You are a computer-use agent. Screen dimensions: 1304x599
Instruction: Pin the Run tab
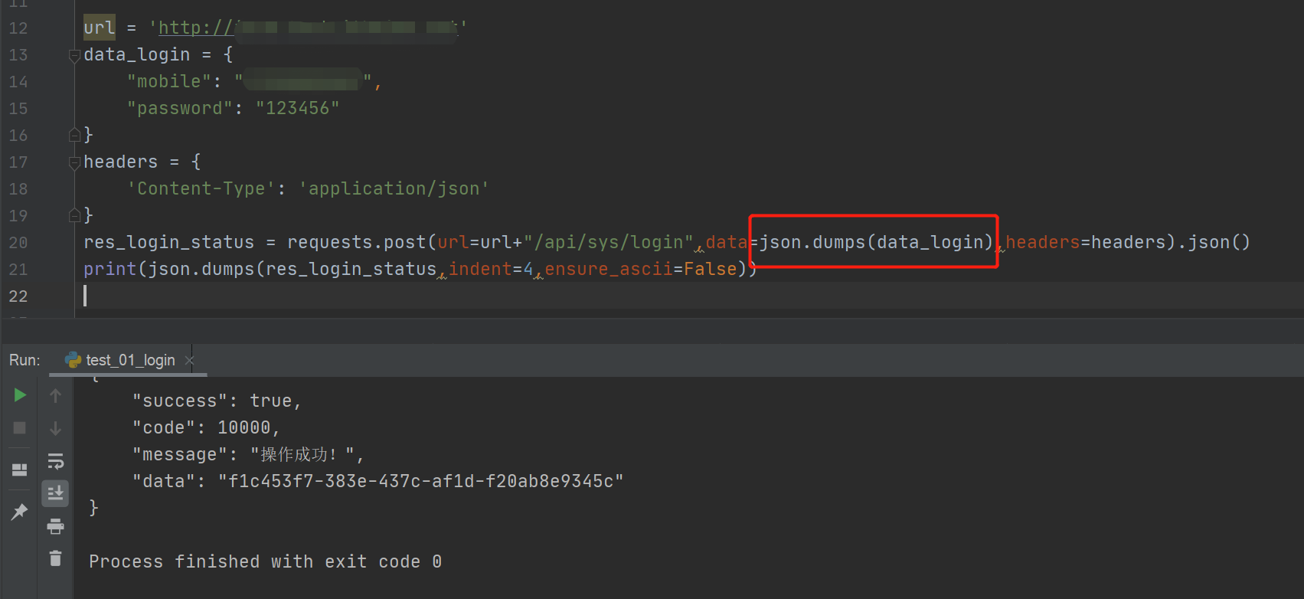pos(20,511)
